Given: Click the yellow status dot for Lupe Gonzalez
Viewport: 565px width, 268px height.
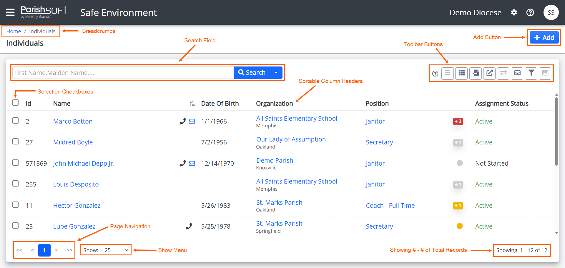Looking at the screenshot, I should pyautogui.click(x=460, y=226).
